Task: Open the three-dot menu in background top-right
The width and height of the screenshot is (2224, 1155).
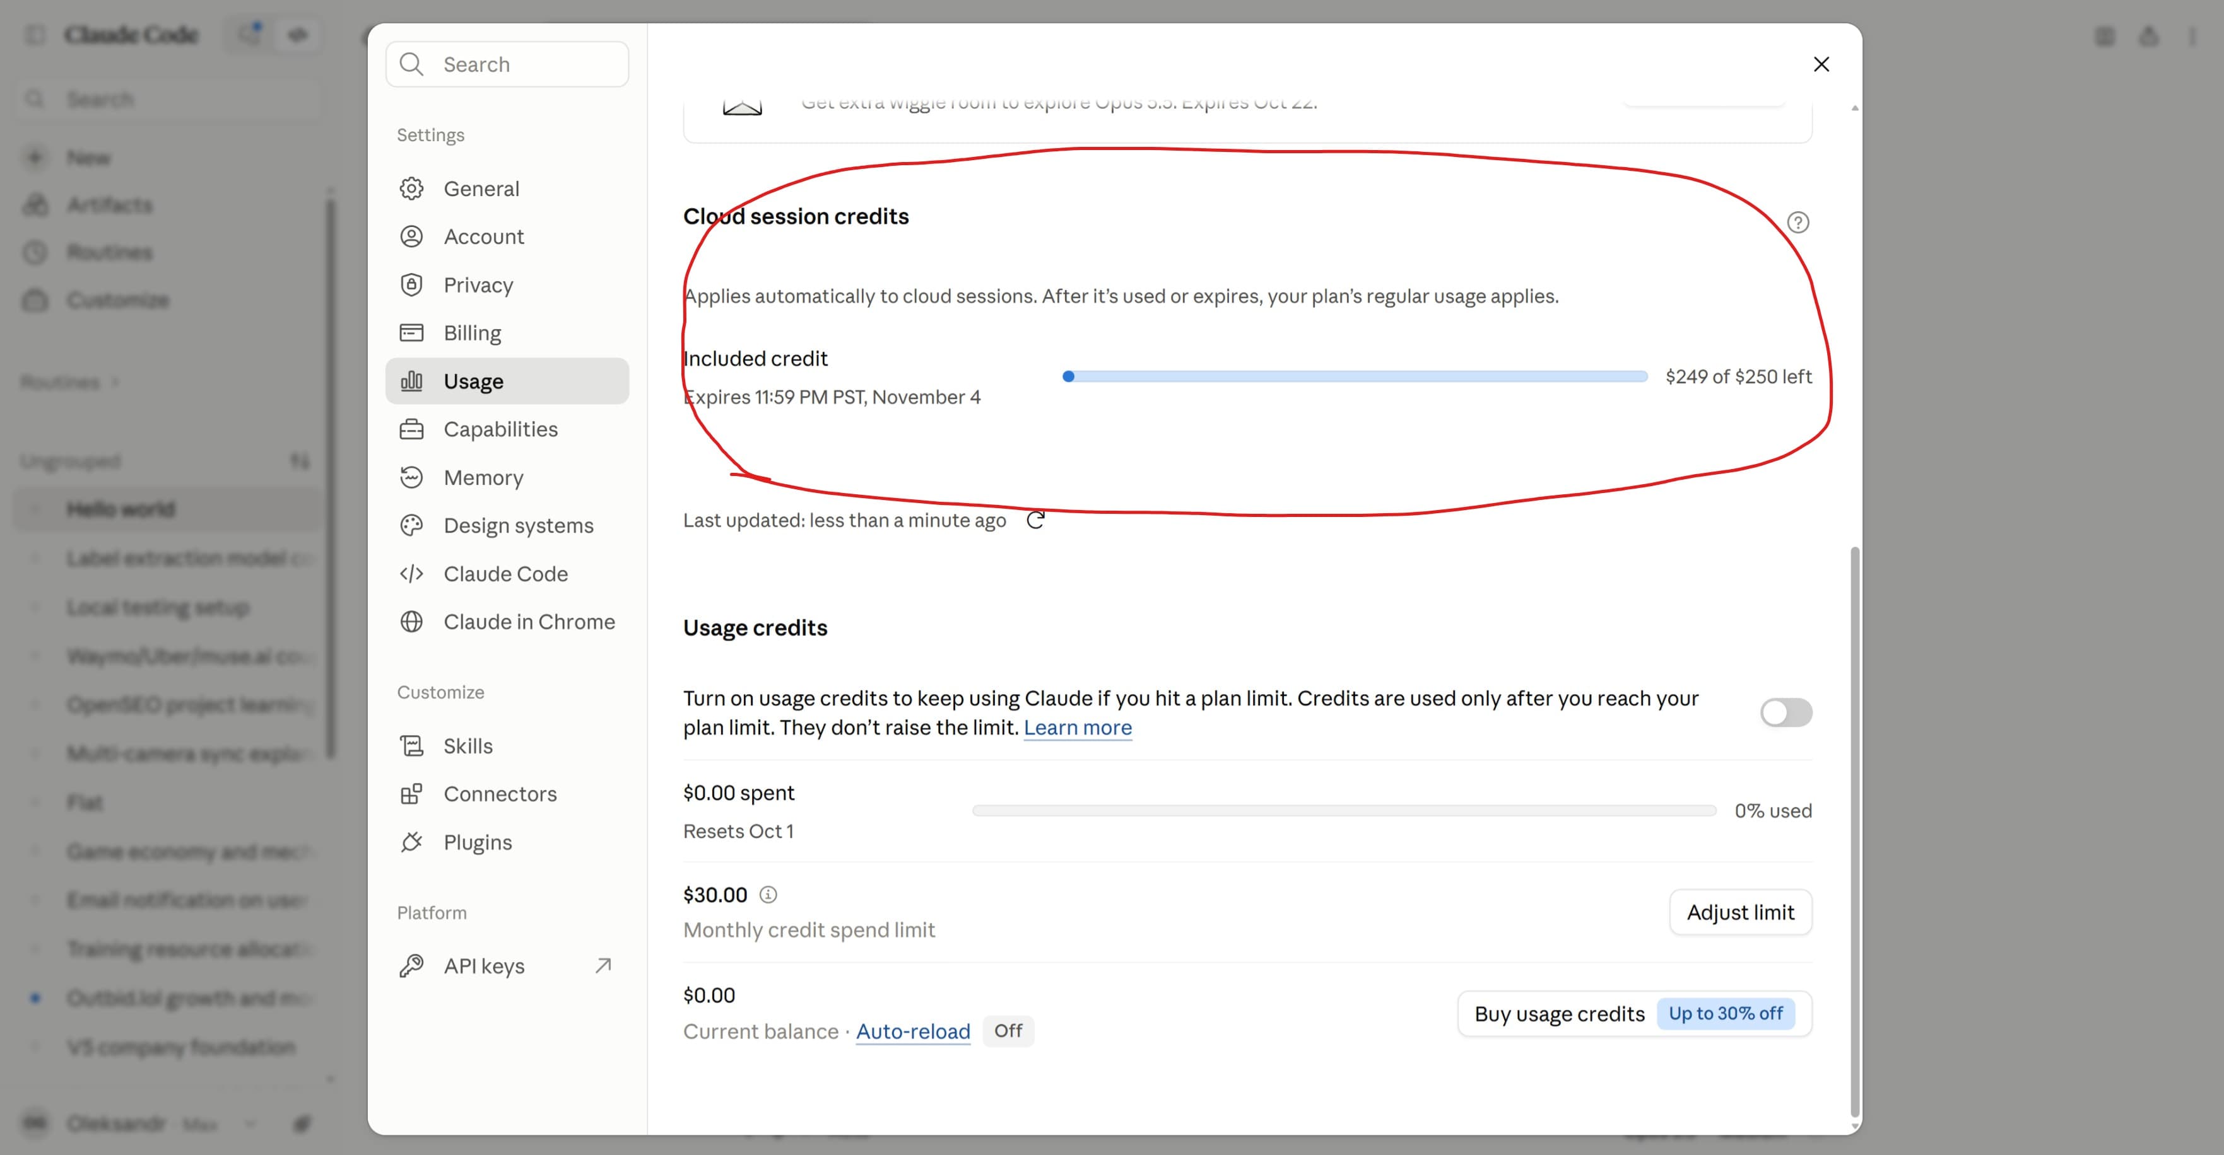Action: pyautogui.click(x=2192, y=36)
